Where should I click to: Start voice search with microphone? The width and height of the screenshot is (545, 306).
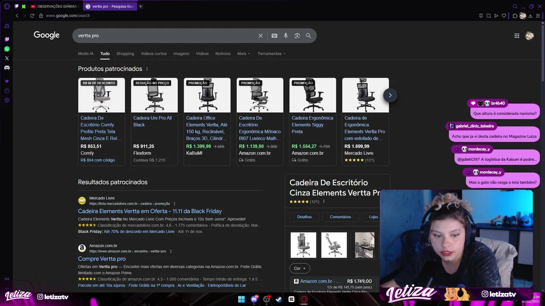[286, 36]
